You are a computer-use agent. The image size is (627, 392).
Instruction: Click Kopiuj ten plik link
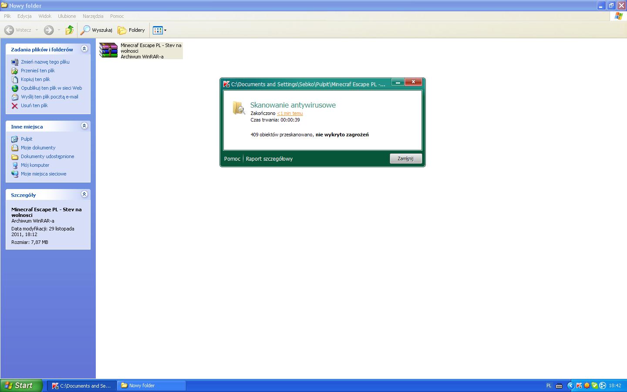coord(36,79)
